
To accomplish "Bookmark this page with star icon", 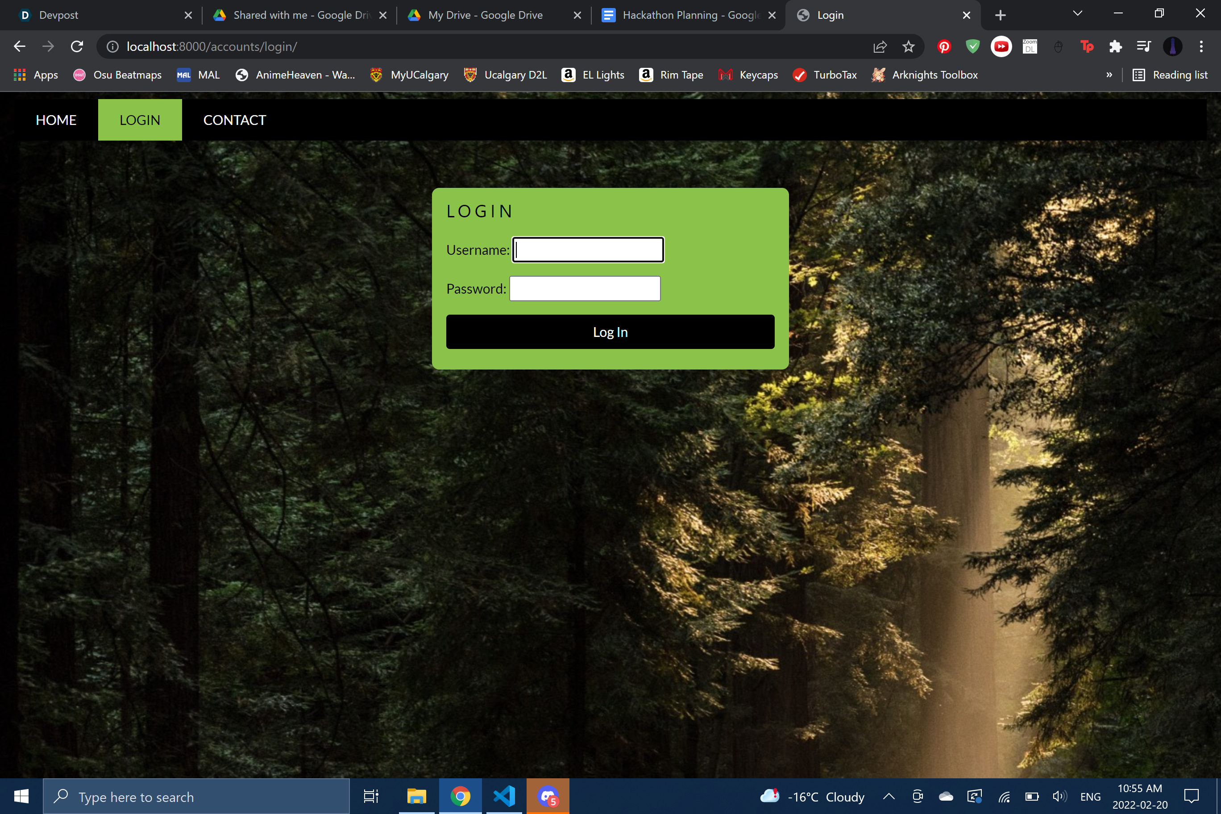I will click(x=909, y=47).
